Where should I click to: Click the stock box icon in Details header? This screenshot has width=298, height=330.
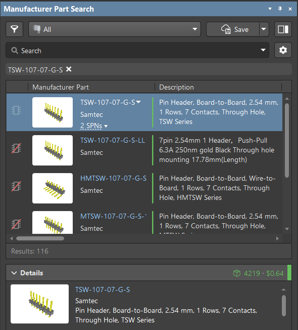[237, 273]
